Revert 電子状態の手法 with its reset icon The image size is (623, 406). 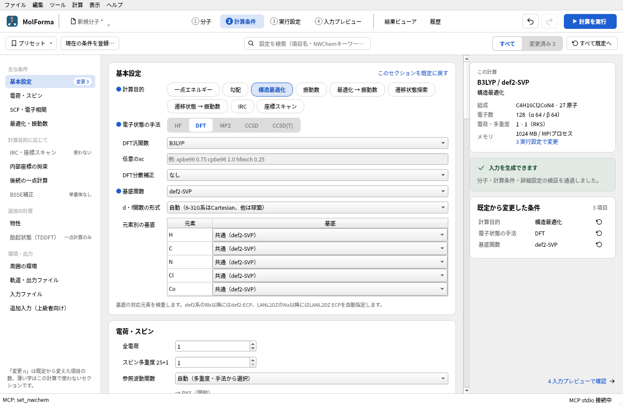[x=599, y=233]
